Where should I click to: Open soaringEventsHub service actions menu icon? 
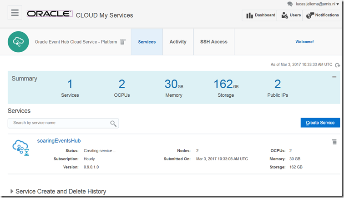[334, 142]
